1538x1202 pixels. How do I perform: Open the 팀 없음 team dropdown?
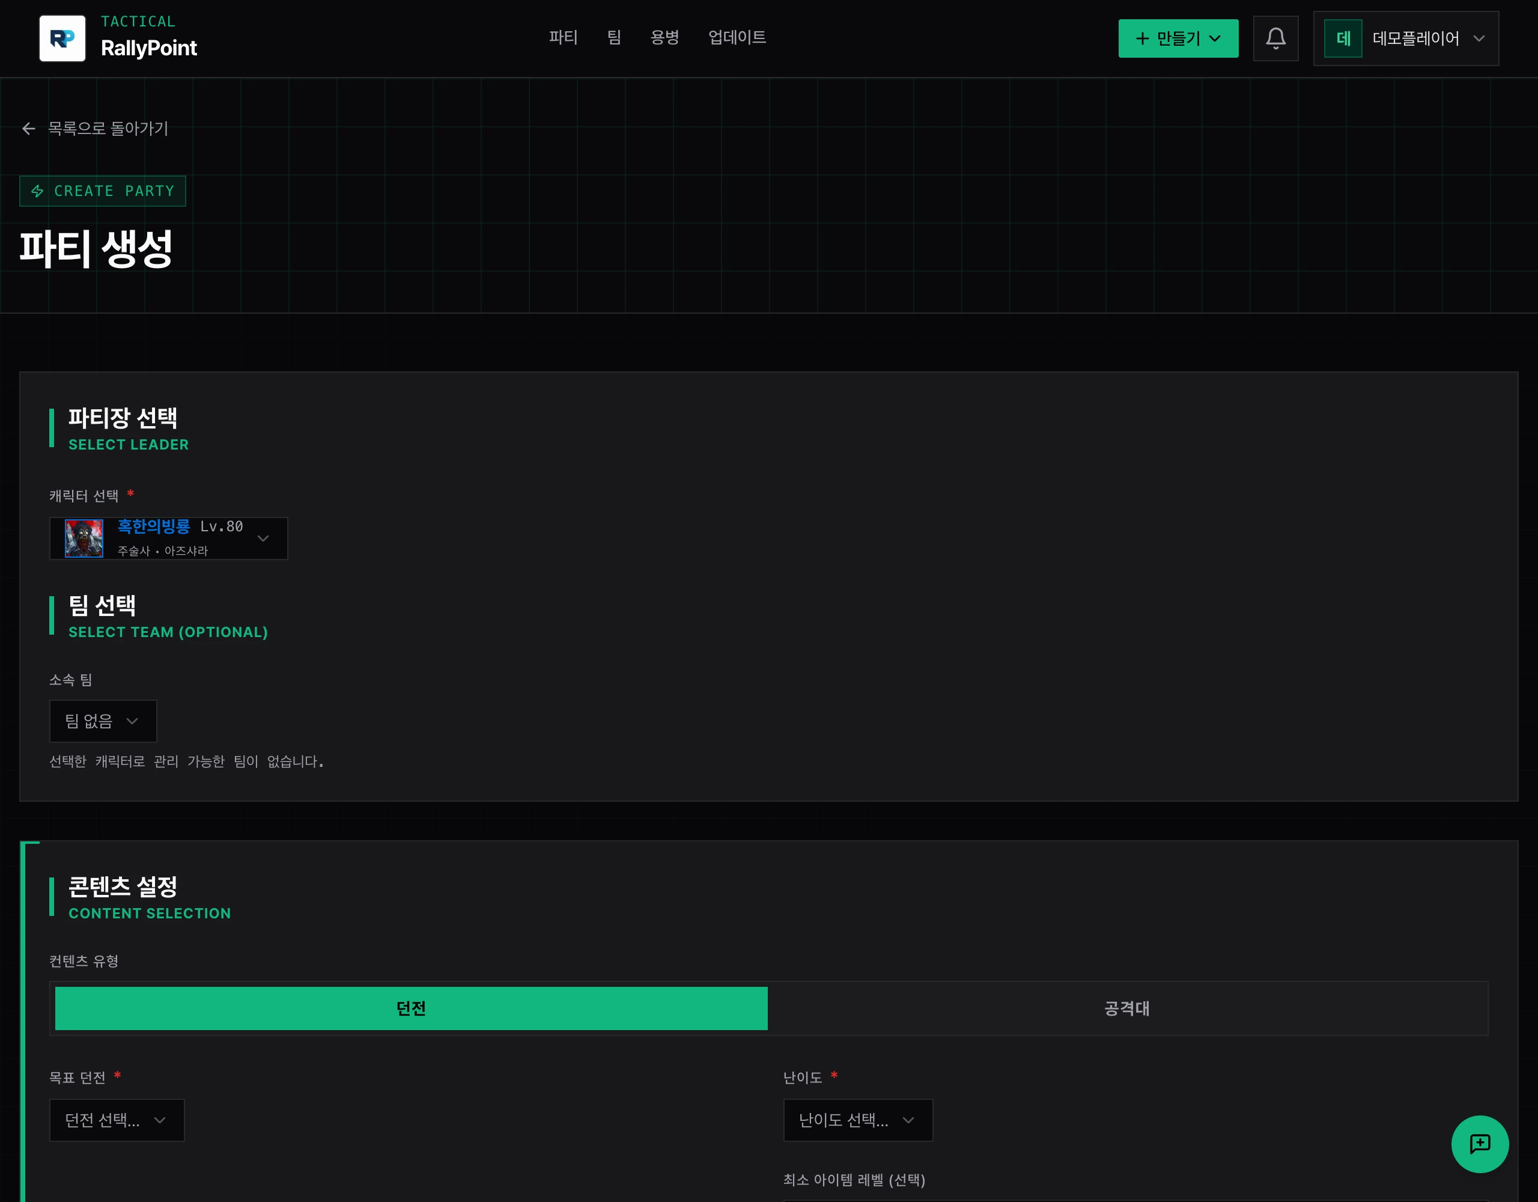(103, 721)
